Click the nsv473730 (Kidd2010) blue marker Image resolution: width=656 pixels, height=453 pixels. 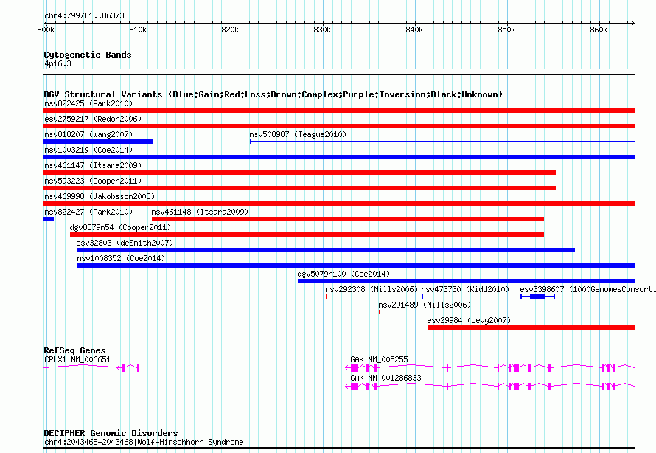pos(422,297)
